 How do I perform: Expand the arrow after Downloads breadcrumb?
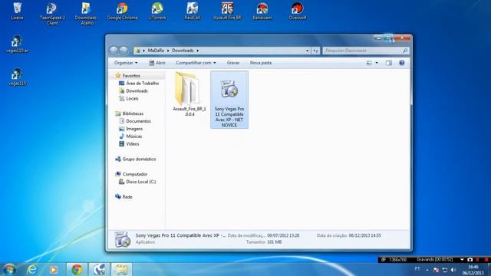point(198,51)
